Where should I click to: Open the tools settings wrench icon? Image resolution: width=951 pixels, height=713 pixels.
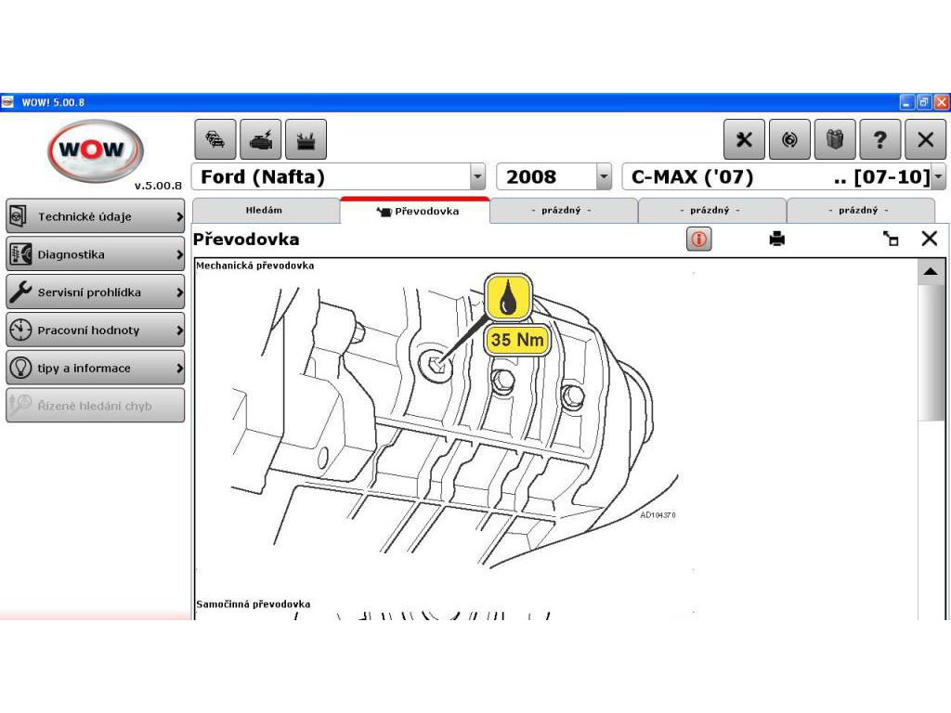pyautogui.click(x=744, y=139)
